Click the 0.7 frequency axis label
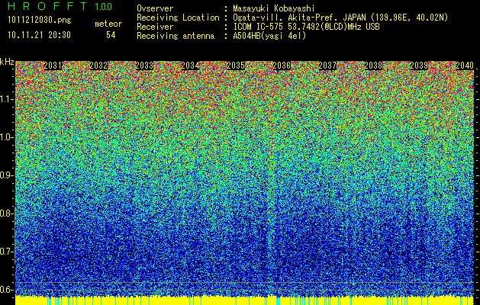Image resolution: width=480 pixels, height=305 pixels. pyautogui.click(x=7, y=252)
